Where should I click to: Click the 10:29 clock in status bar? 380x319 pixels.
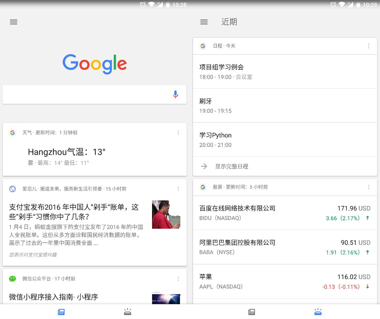[x=370, y=5]
